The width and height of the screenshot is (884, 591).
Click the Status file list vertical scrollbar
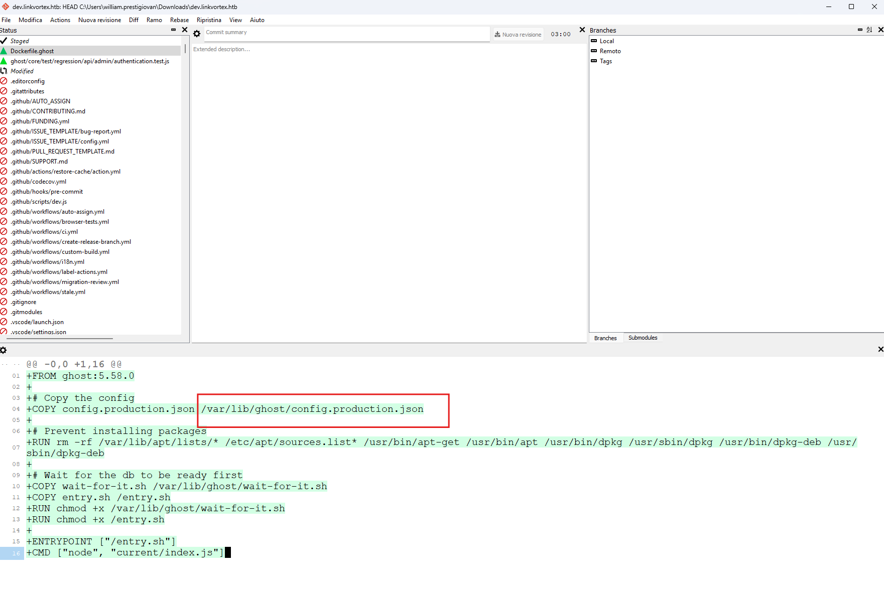pos(185,49)
